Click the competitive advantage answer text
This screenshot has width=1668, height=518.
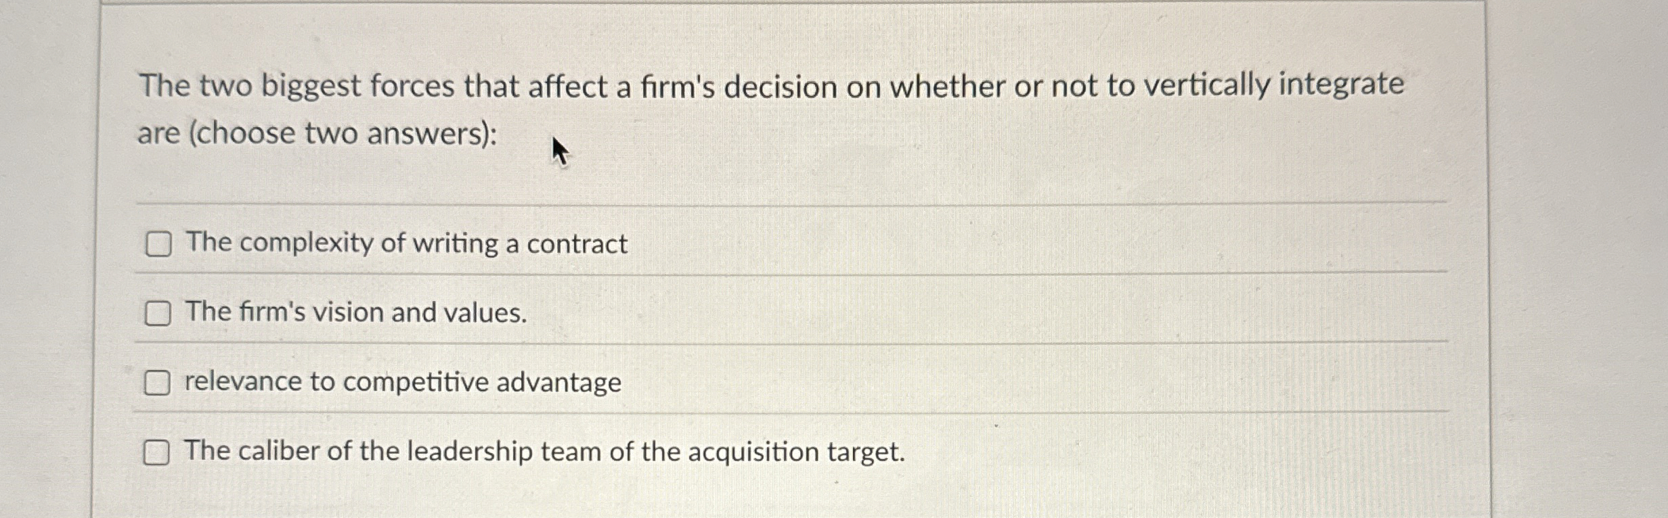pyautogui.click(x=401, y=382)
